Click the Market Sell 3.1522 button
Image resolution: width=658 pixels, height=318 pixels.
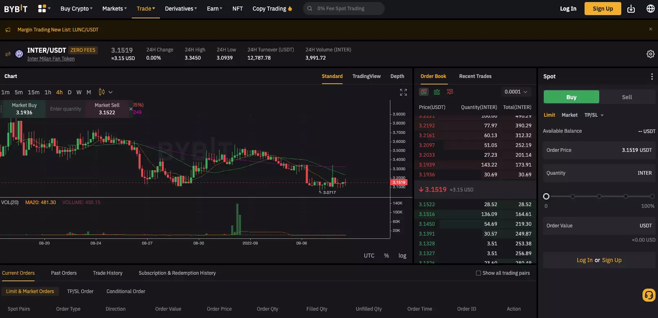[x=107, y=109]
